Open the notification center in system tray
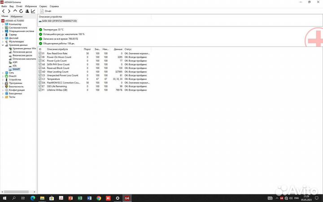The height and width of the screenshot is (202, 323). click(317, 198)
